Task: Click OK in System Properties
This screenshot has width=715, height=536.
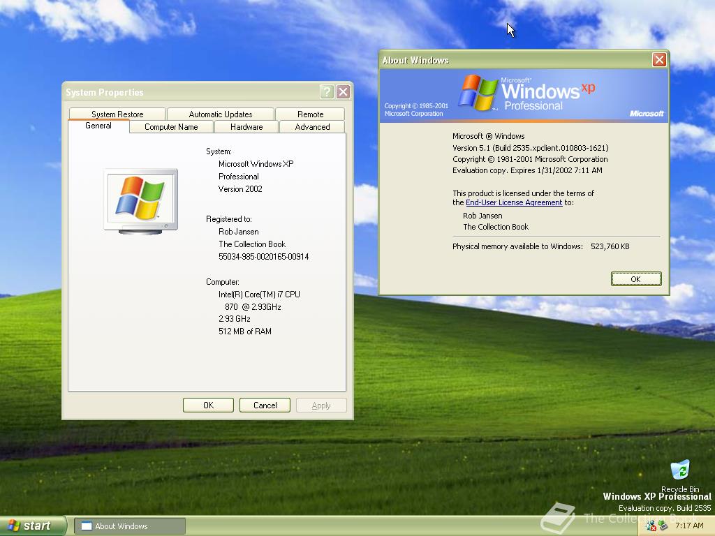Action: [x=208, y=405]
